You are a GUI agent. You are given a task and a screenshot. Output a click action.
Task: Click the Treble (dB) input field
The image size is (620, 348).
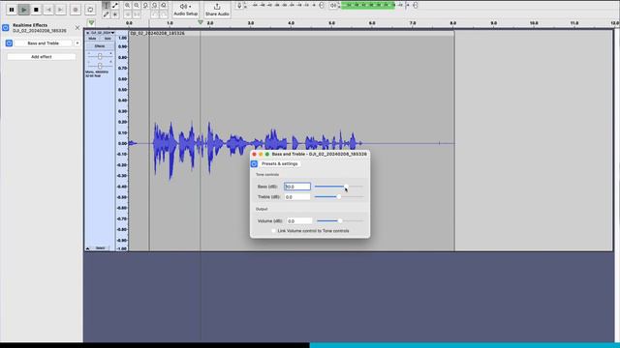click(x=297, y=197)
